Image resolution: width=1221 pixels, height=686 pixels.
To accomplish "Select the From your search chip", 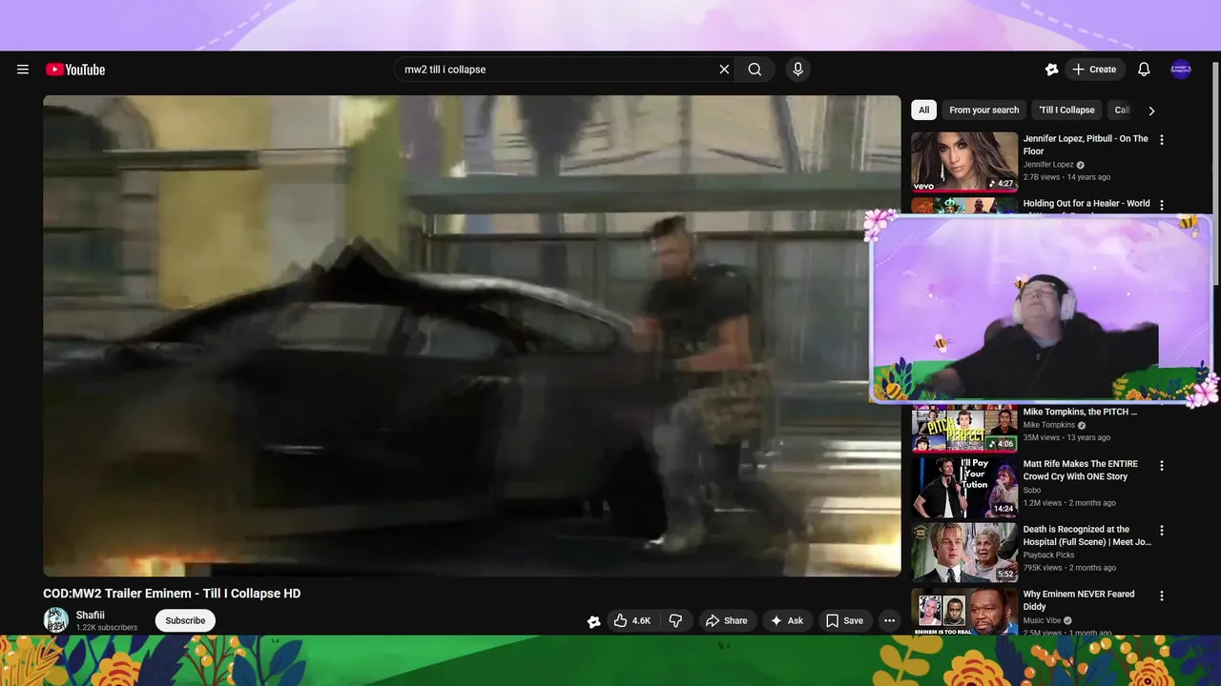I will coord(983,110).
